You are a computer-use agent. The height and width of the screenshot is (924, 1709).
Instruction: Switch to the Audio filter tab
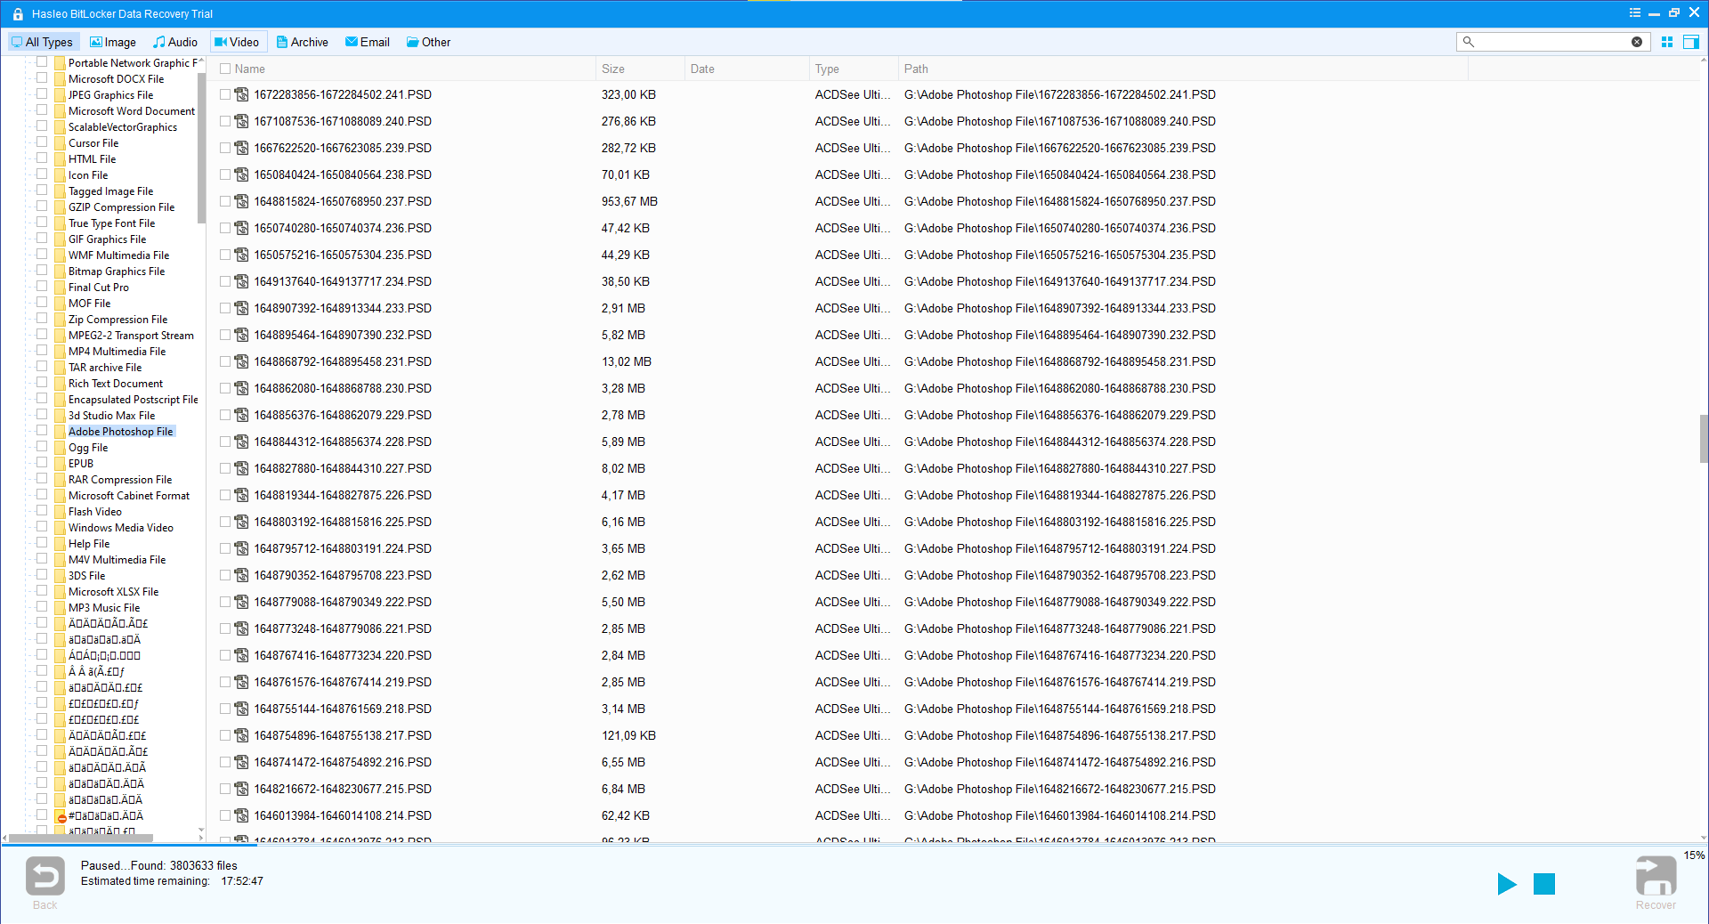pyautogui.click(x=175, y=42)
